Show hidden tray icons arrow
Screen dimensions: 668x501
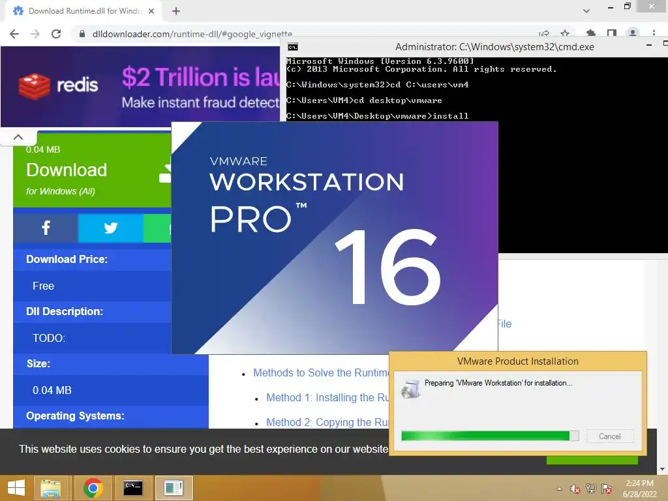(x=559, y=489)
